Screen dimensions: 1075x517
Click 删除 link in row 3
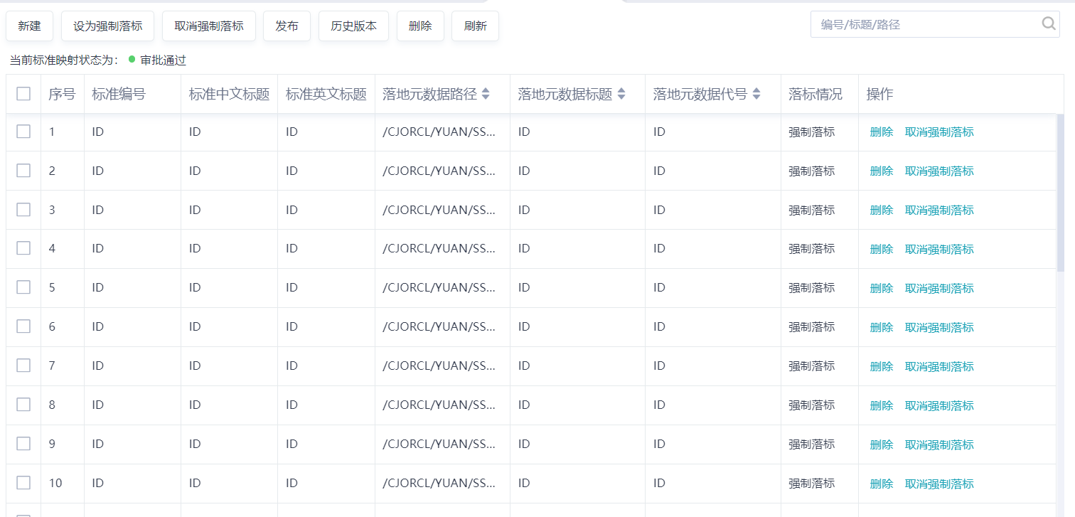pos(881,210)
